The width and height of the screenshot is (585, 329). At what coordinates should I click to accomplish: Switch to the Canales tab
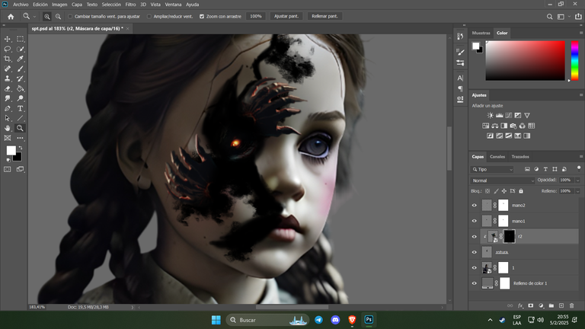pyautogui.click(x=497, y=157)
